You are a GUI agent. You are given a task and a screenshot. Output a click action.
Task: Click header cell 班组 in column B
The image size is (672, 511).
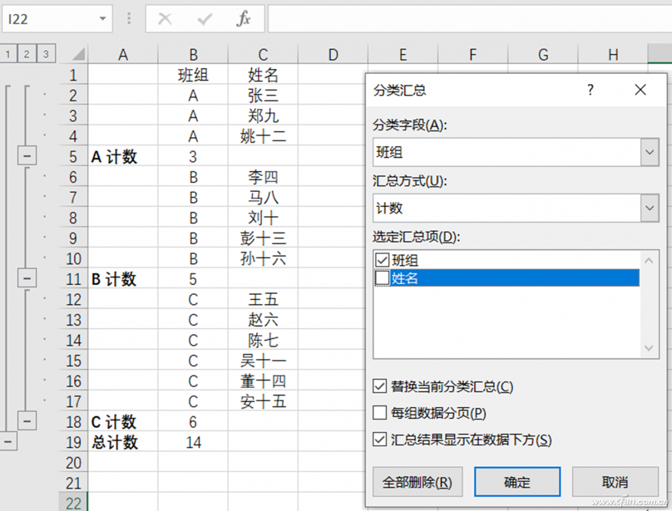click(x=193, y=75)
